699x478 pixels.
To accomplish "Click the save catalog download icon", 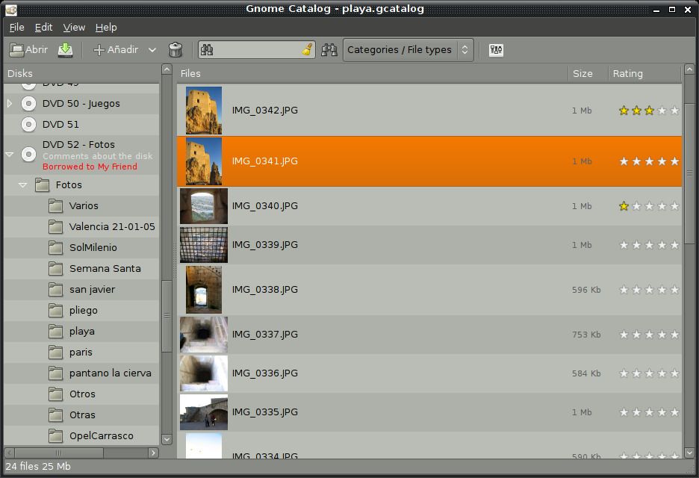I will (66, 50).
